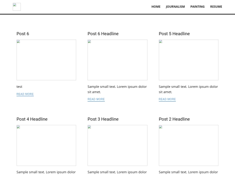This screenshot has height=176, width=235.
Task: Open the Post 6 title
Action: [x=23, y=33]
